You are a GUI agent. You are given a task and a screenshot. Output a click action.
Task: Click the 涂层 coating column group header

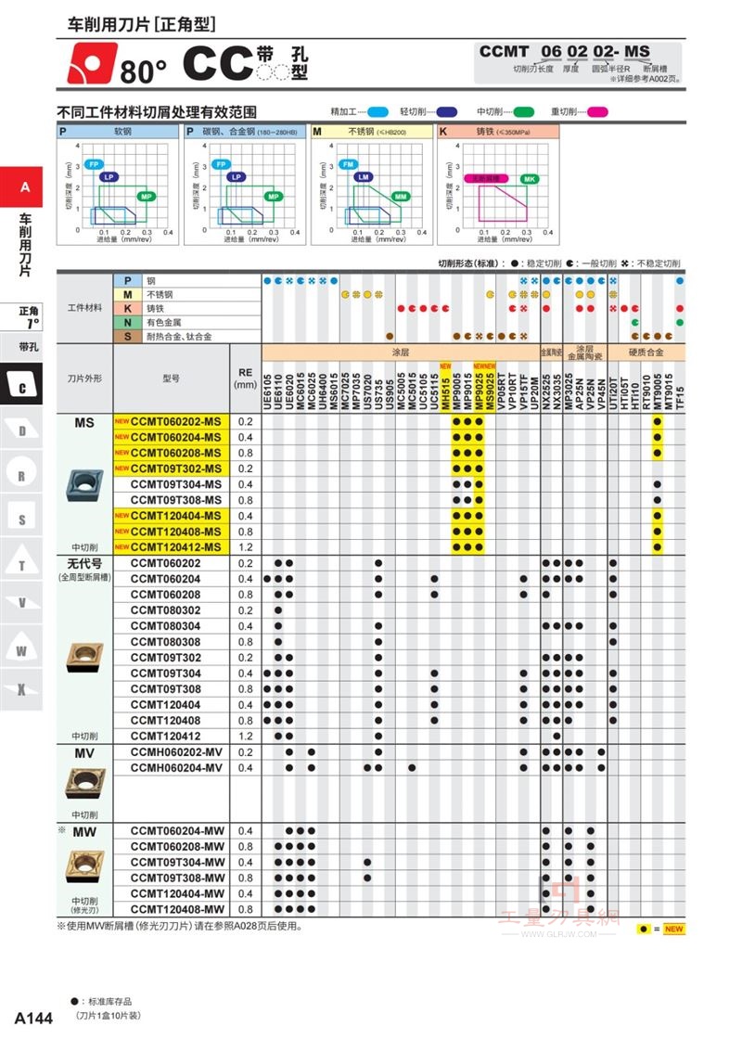pyautogui.click(x=401, y=352)
